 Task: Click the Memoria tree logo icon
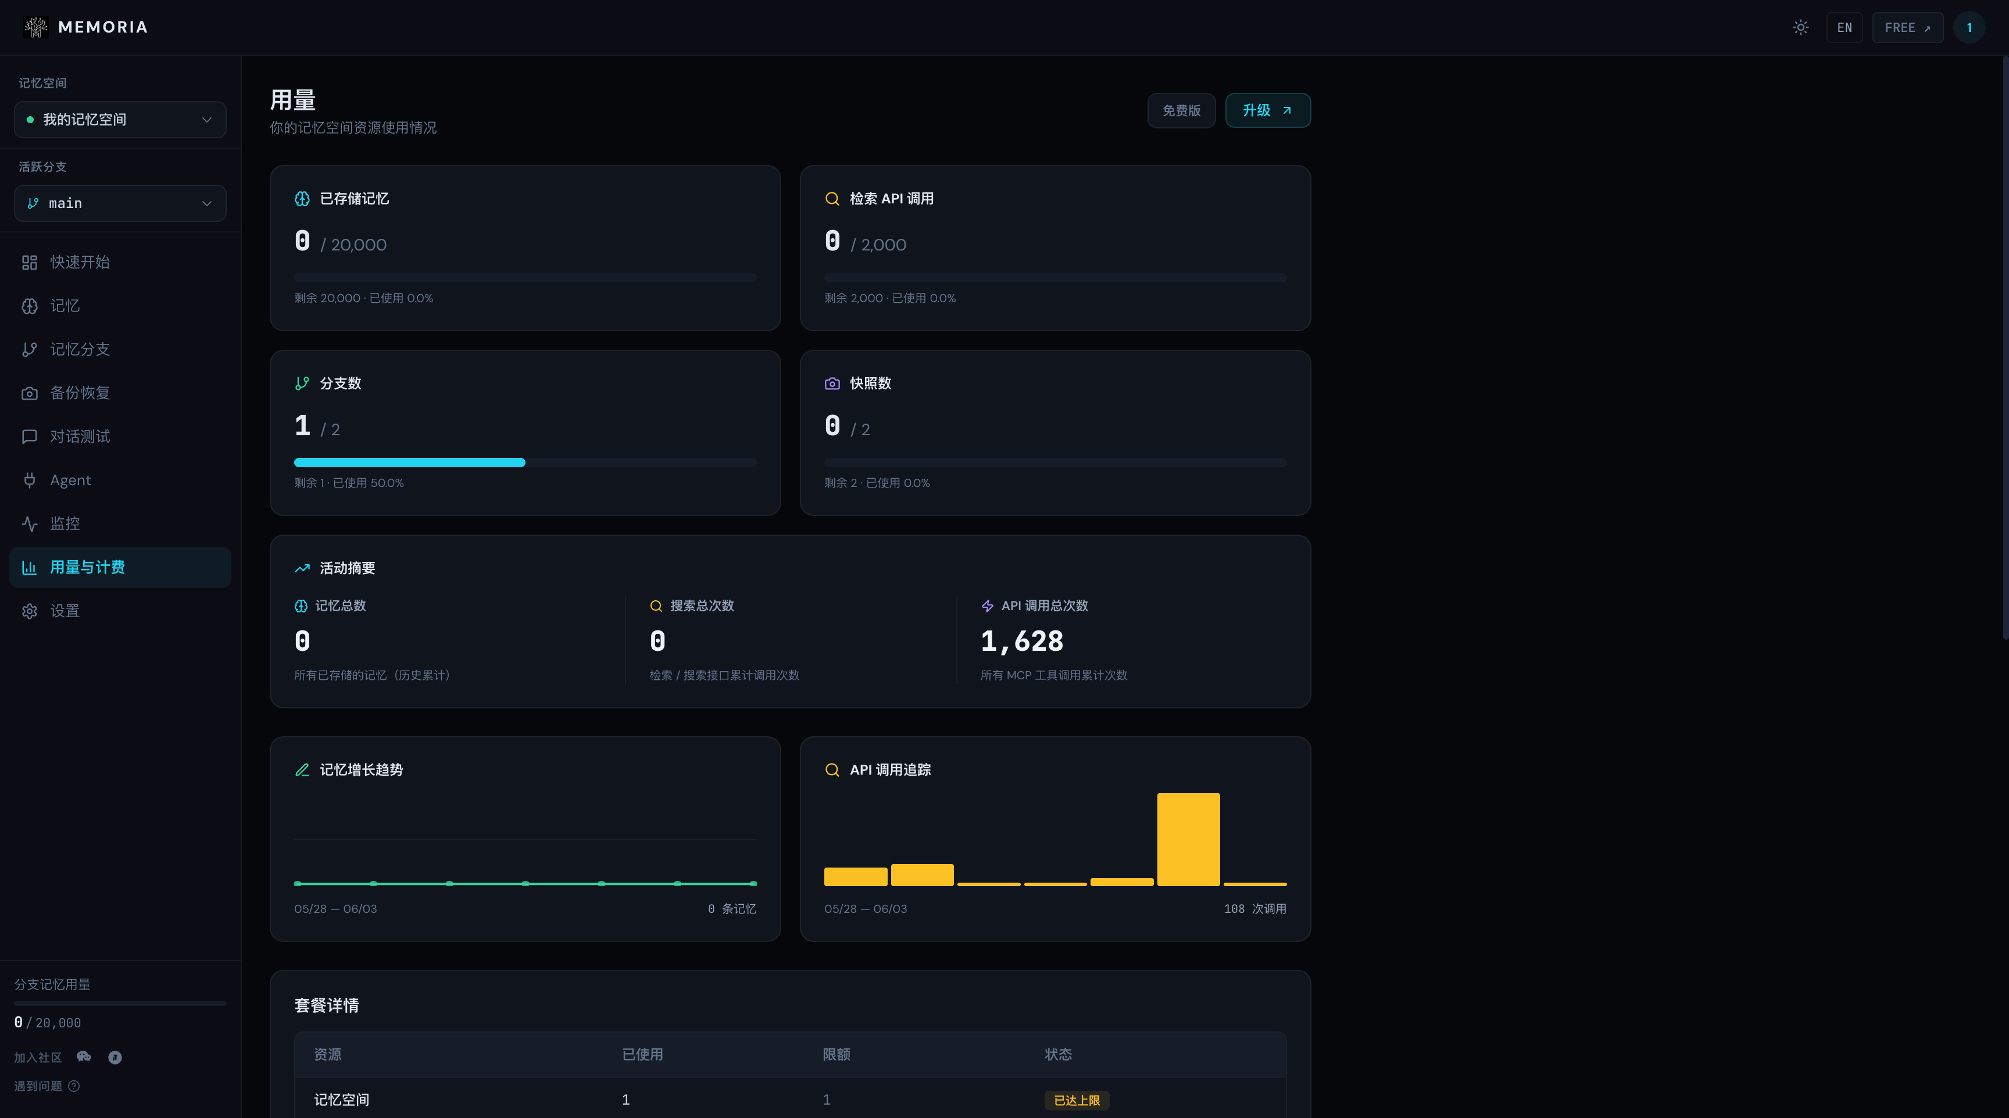click(x=36, y=27)
